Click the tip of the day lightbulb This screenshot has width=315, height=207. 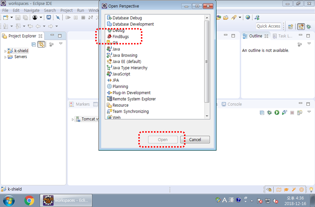[x=311, y=190]
